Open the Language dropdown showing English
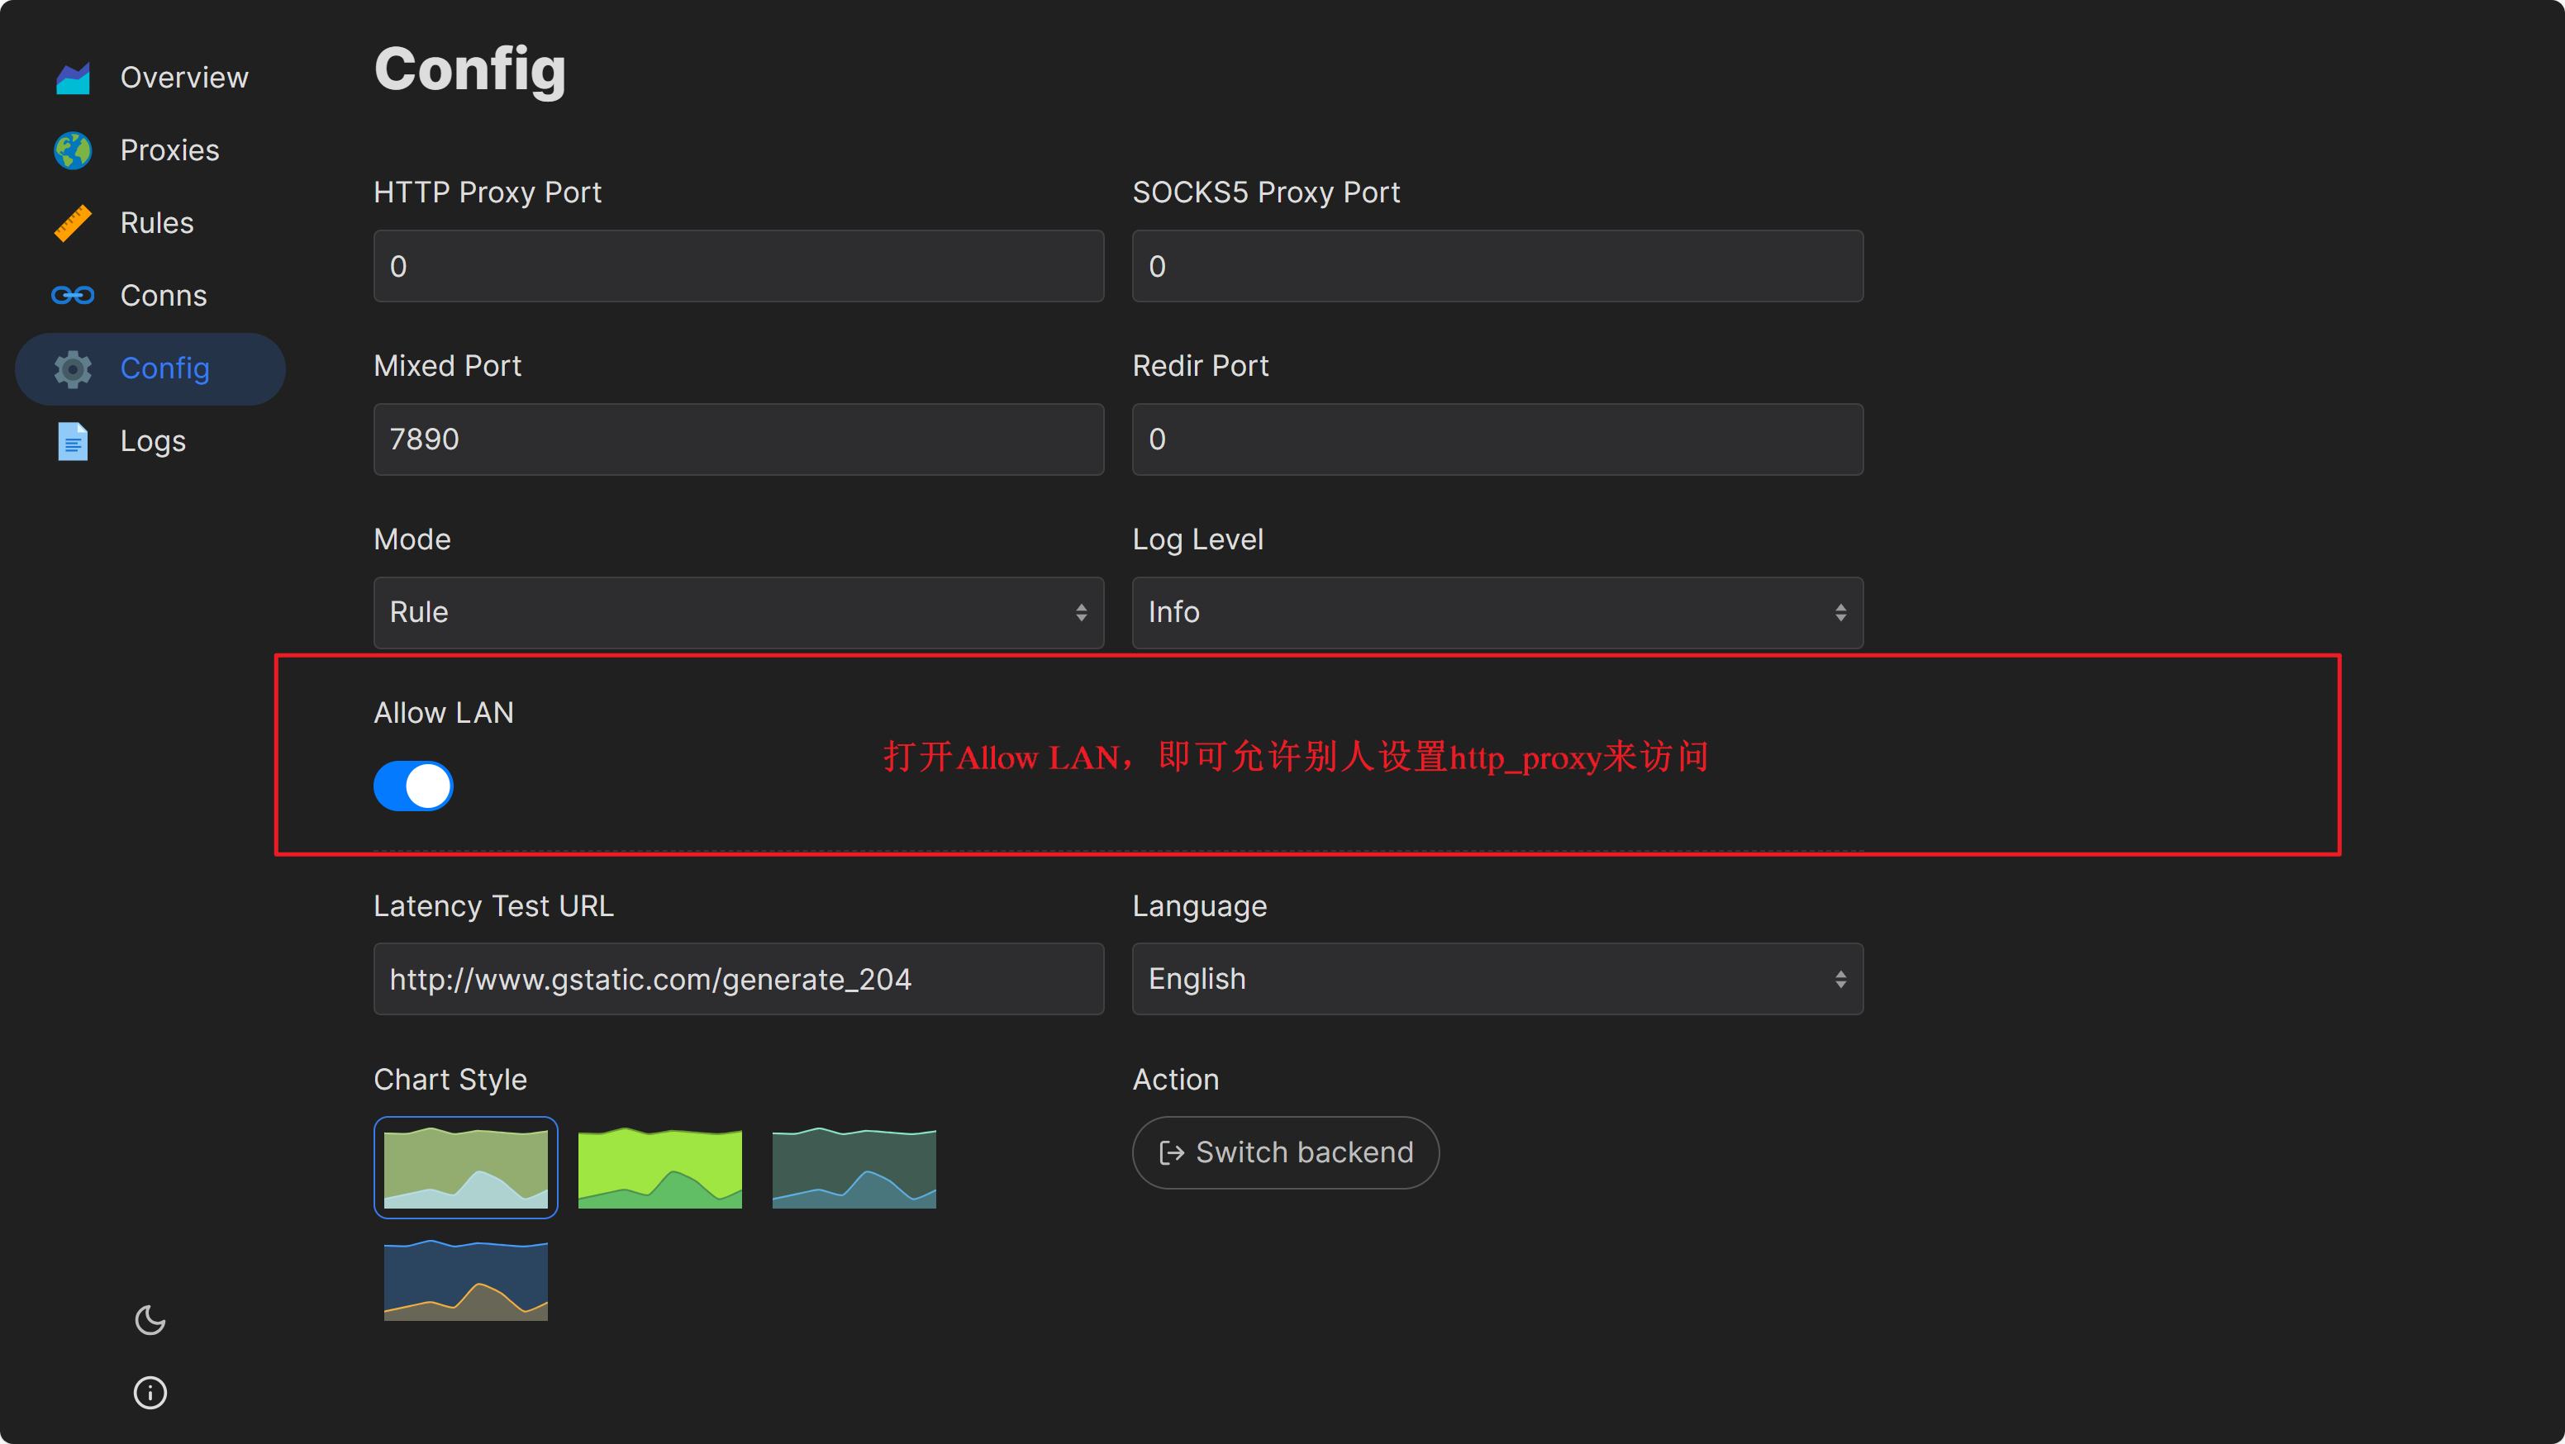This screenshot has width=2565, height=1444. coord(1497,979)
